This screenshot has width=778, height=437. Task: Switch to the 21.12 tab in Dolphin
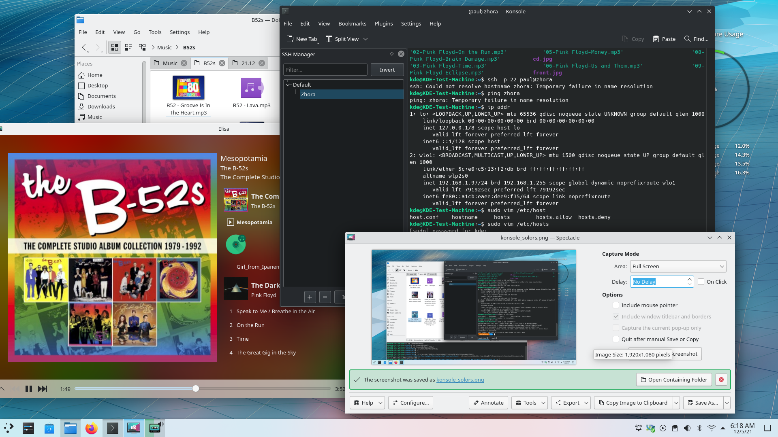pos(248,63)
